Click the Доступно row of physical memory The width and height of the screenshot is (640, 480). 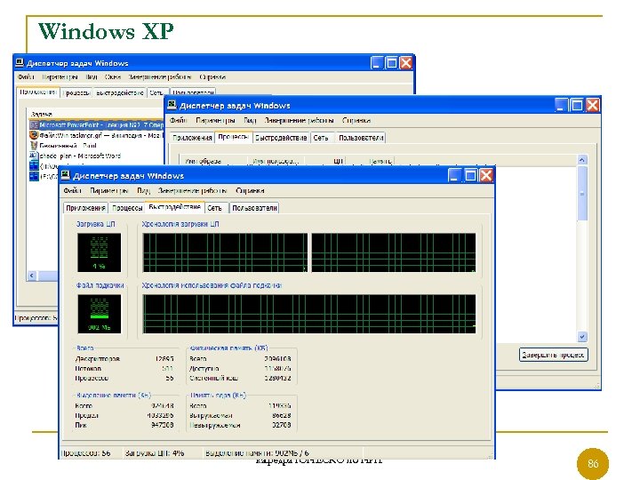240,369
